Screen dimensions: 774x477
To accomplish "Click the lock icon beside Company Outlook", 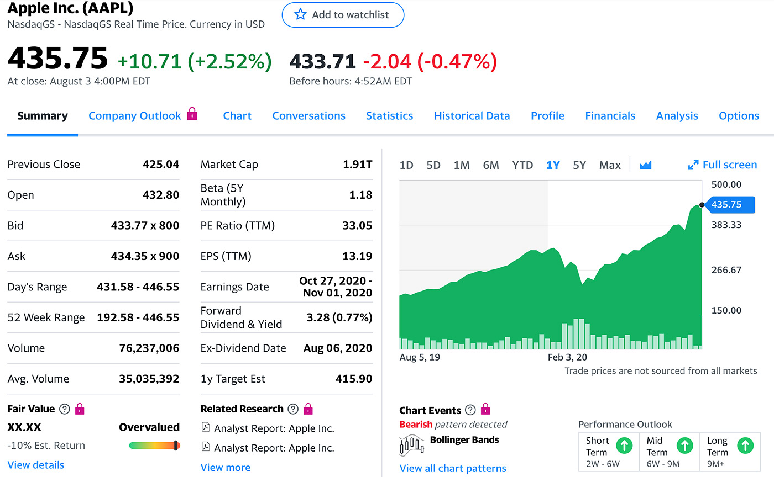I will click(x=192, y=114).
